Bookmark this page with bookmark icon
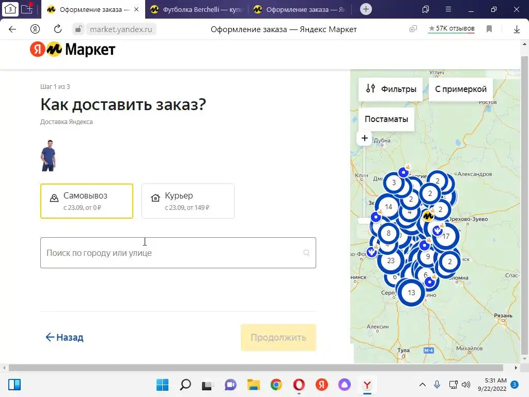The image size is (529, 397). 489,29
